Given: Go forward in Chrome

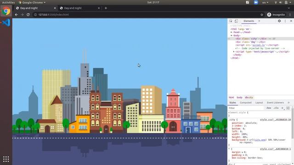Looking at the screenshot, I should tap(22, 15).
